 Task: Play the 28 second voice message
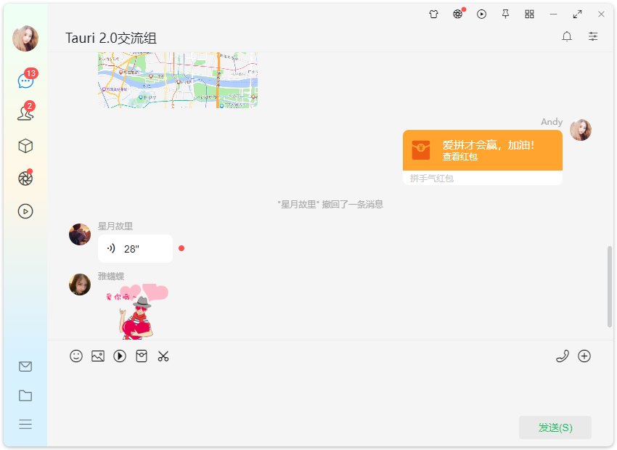134,248
